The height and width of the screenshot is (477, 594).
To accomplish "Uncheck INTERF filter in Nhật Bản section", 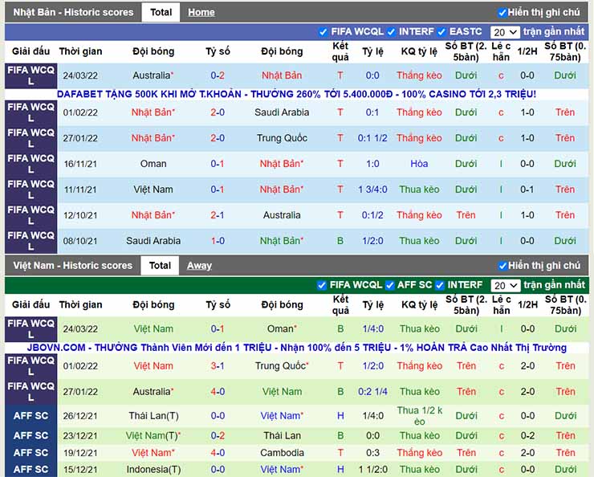I will pos(391,32).
